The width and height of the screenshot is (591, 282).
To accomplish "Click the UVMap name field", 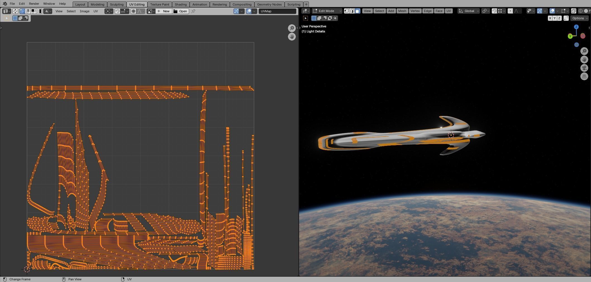I will pyautogui.click(x=277, y=11).
